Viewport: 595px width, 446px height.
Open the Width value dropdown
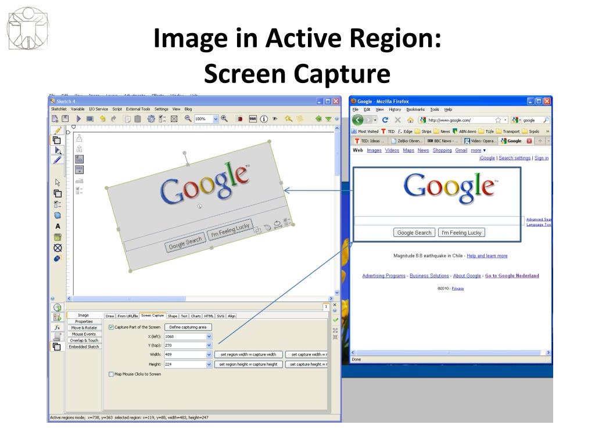pyautogui.click(x=209, y=355)
